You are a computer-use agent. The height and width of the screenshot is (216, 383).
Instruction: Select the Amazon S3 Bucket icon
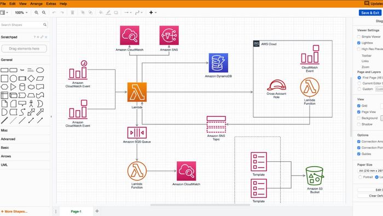point(315,176)
